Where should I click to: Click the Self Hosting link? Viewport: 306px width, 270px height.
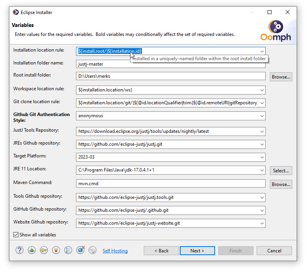(115, 251)
